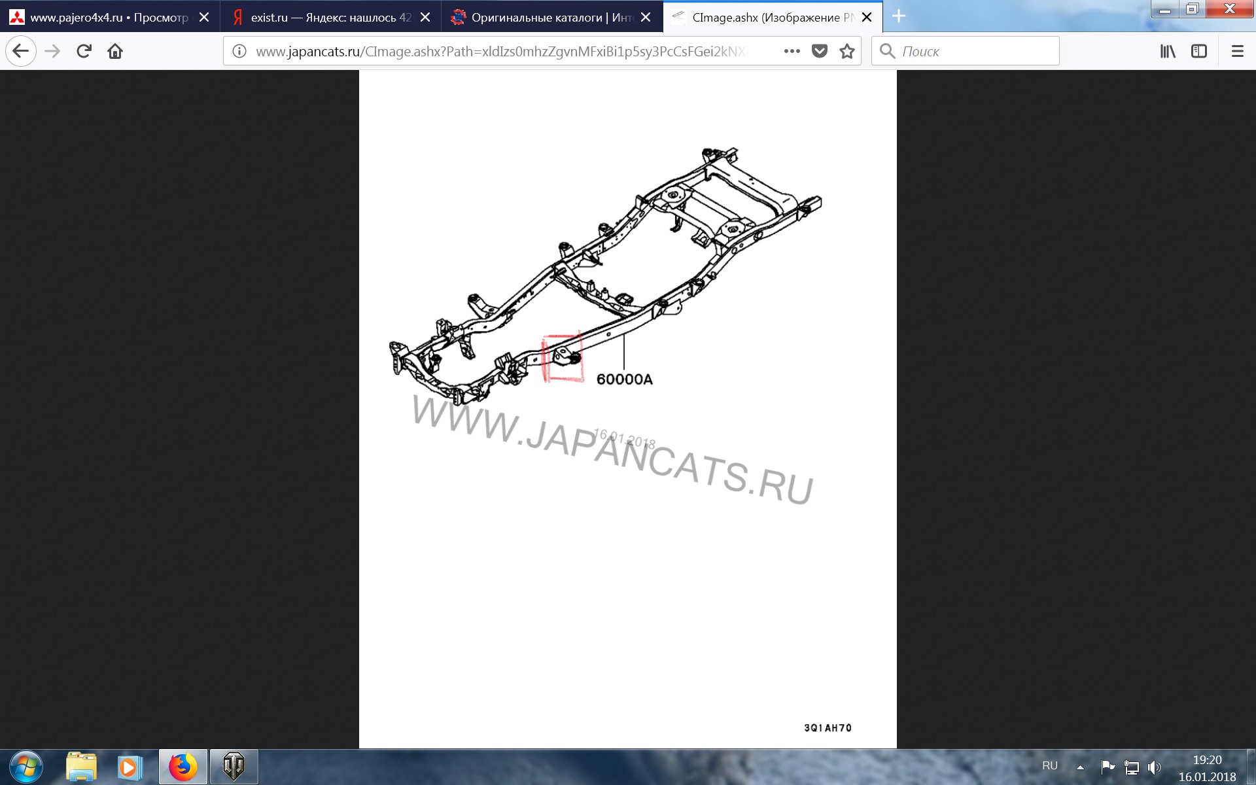Close the CImage.ashx tab
Image resolution: width=1256 pixels, height=785 pixels.
tap(867, 18)
